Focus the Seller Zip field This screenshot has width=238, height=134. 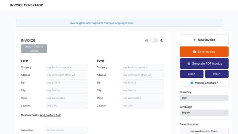67,83
